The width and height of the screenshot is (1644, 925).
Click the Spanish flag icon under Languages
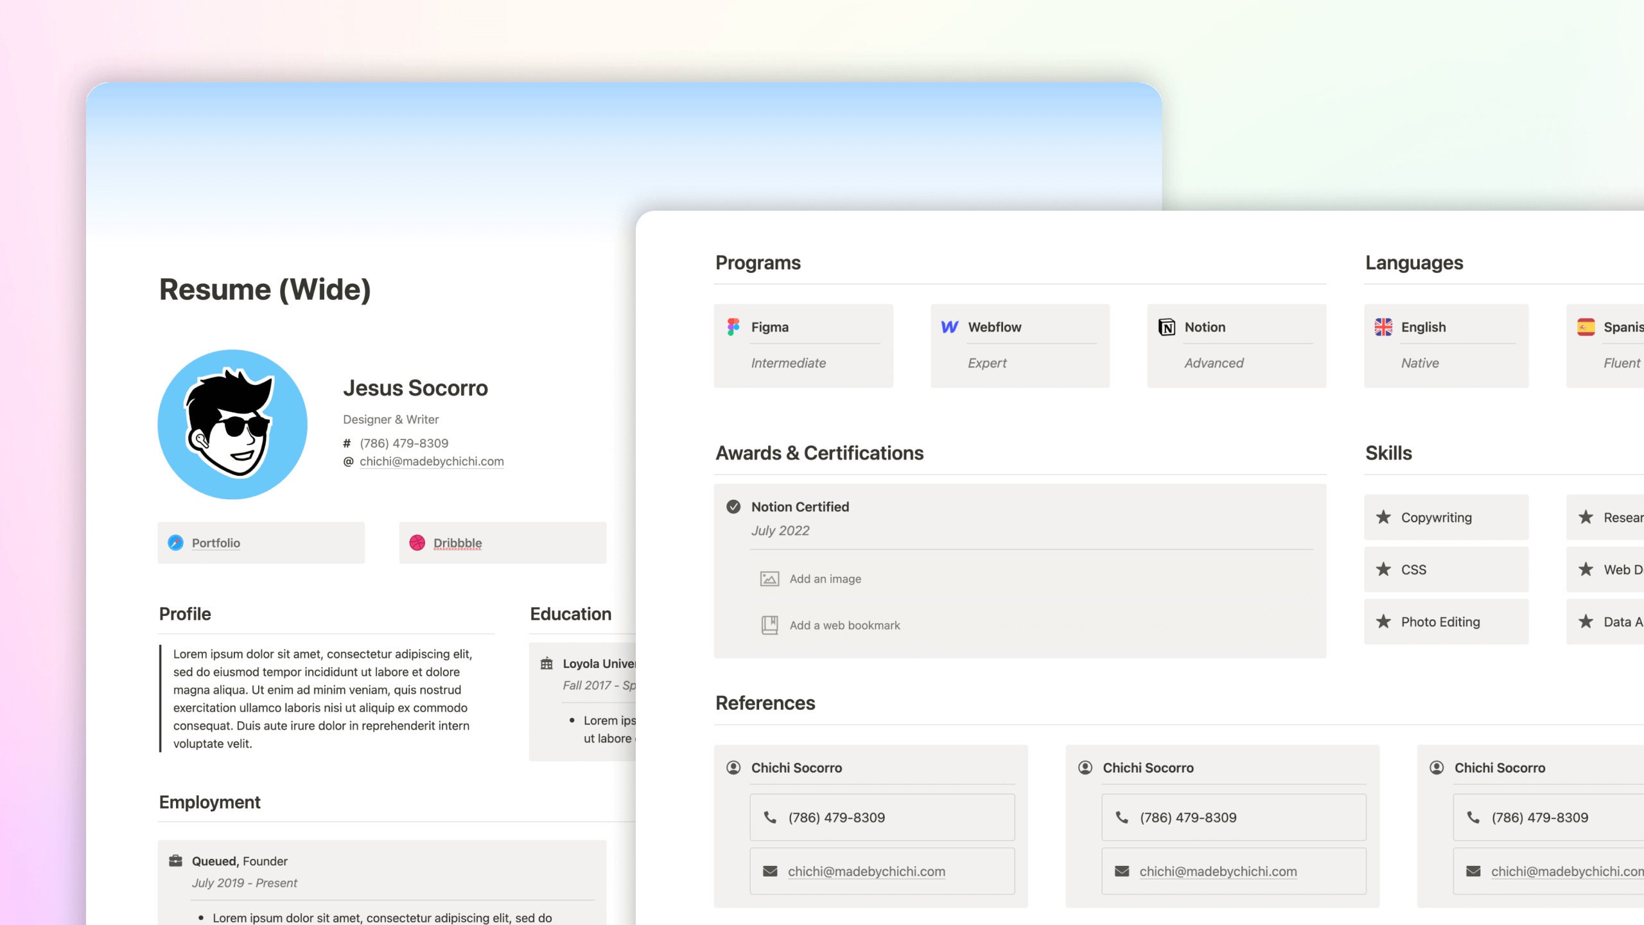(x=1586, y=327)
